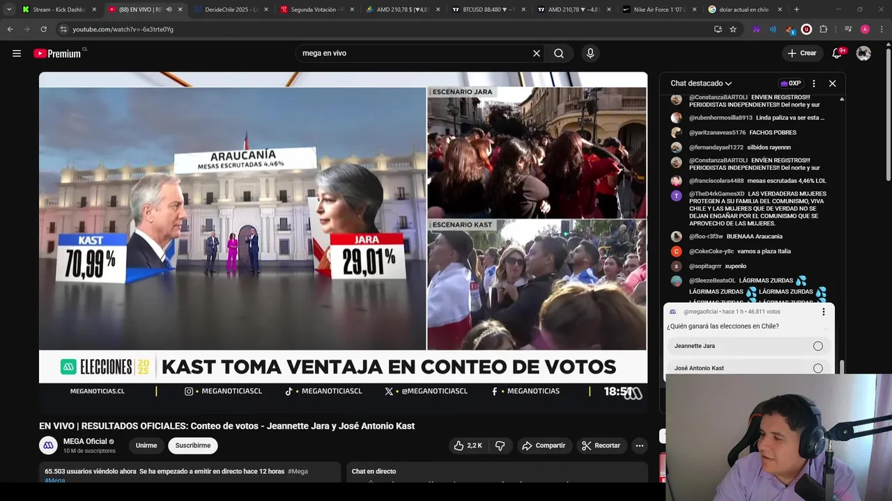Open the Chrome profile avatar
This screenshot has height=501, width=892.
click(x=865, y=29)
